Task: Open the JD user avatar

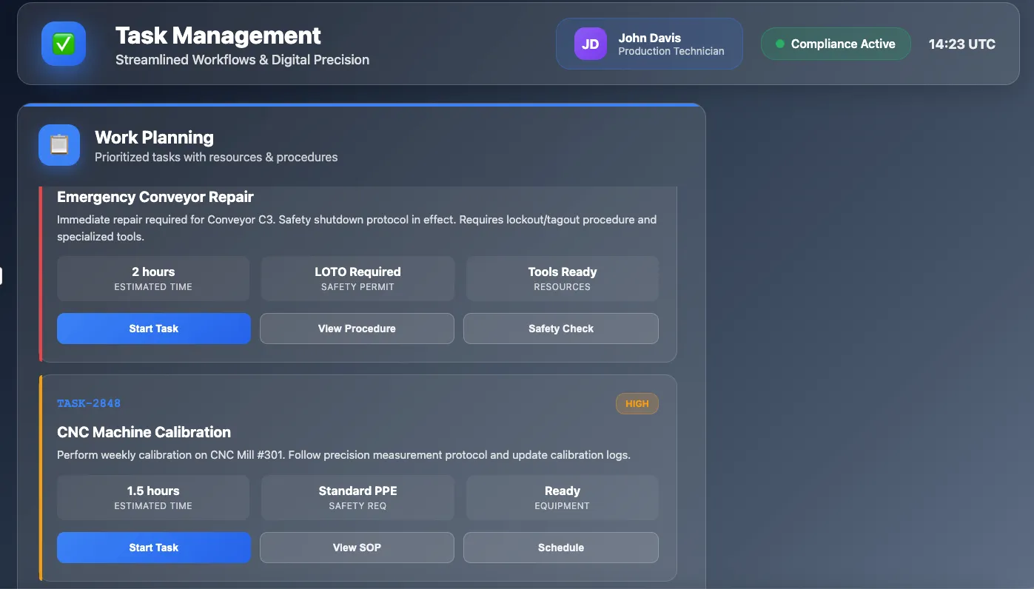Action: coord(590,44)
